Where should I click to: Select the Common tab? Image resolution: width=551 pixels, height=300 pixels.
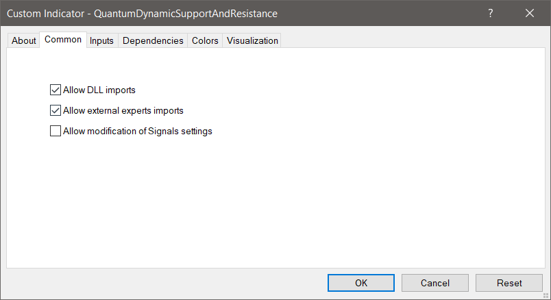coord(63,40)
